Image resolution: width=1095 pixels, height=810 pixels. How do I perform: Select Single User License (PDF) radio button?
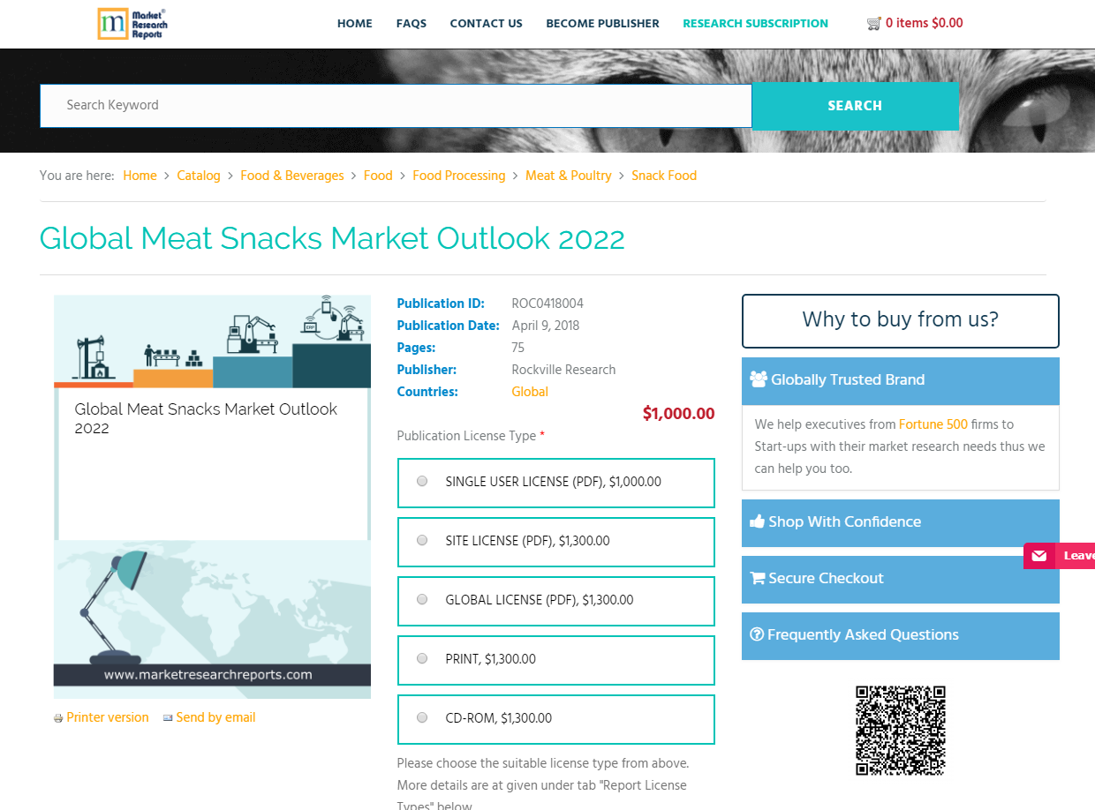click(422, 482)
